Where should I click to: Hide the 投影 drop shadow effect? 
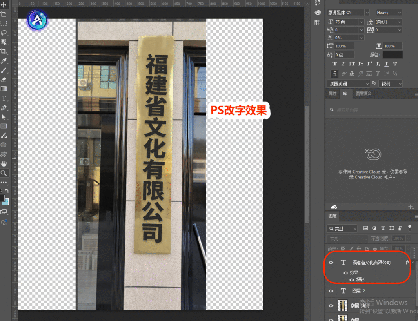(x=351, y=280)
